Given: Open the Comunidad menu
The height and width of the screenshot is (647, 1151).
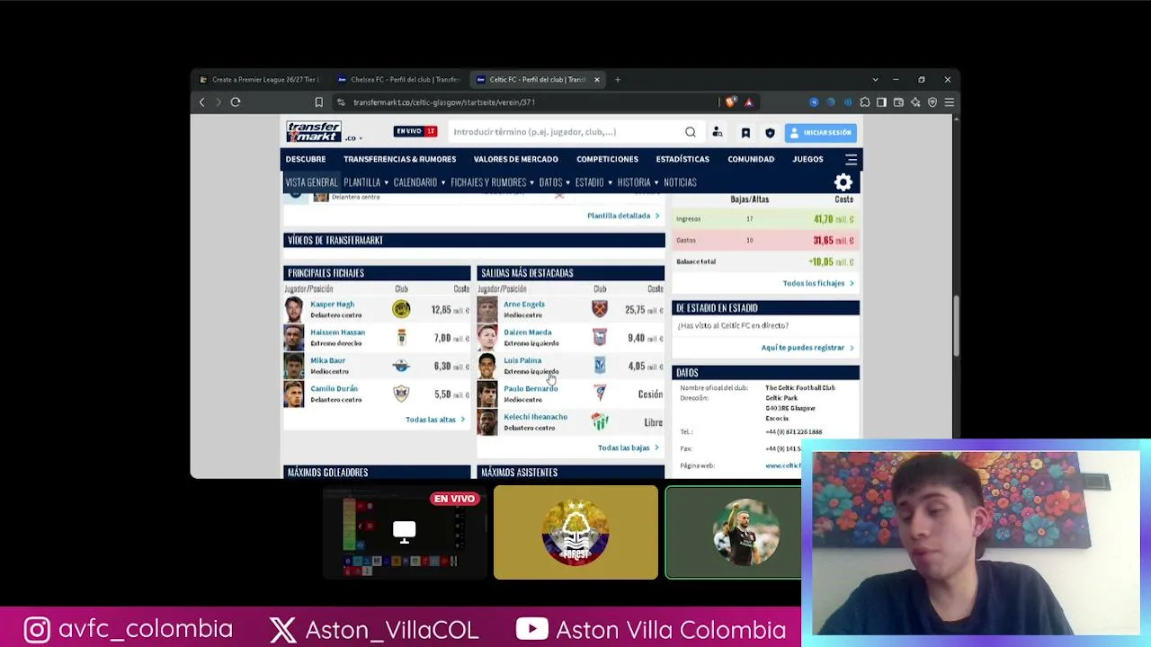Looking at the screenshot, I should 751,160.
